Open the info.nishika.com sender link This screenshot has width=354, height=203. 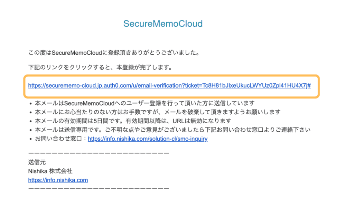(58, 180)
